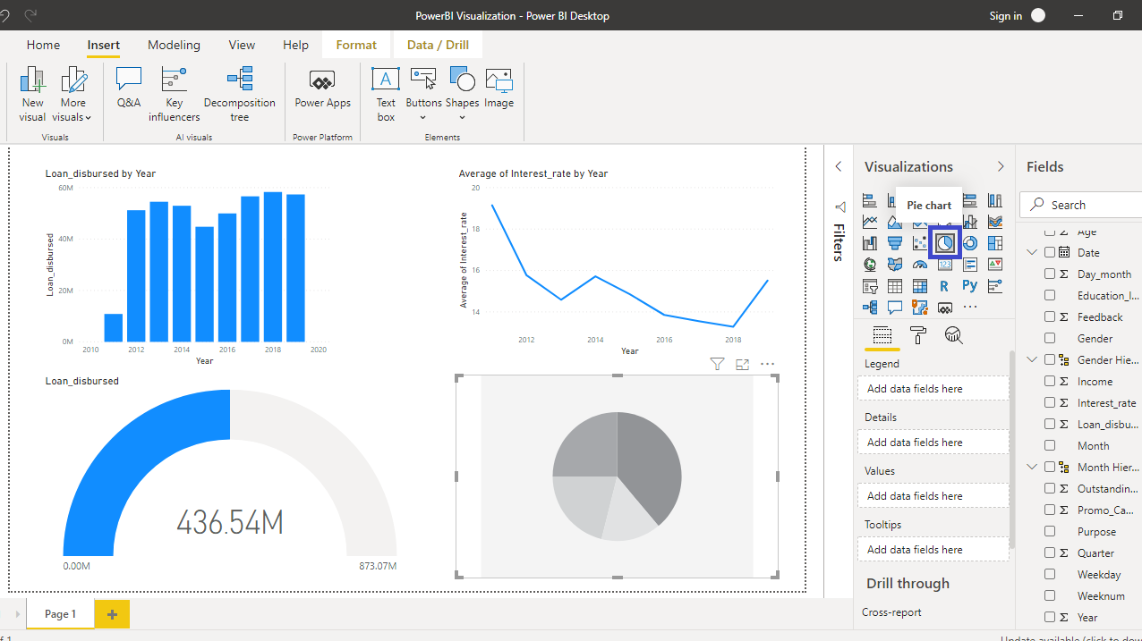
Task: Choose the Scatter chart visualization icon
Action: coord(920,242)
